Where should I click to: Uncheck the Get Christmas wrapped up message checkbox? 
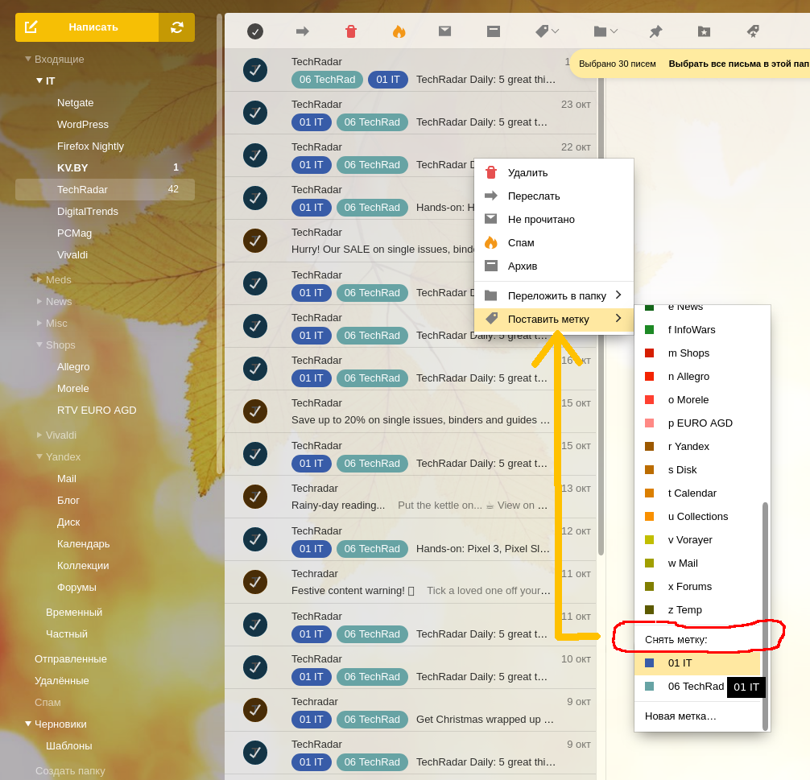pyautogui.click(x=255, y=710)
